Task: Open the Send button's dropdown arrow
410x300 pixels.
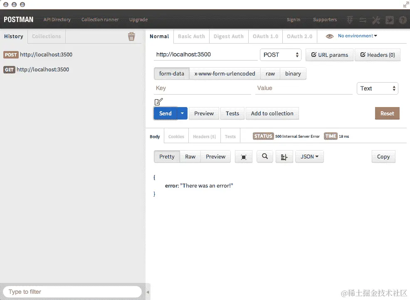Action: click(182, 113)
